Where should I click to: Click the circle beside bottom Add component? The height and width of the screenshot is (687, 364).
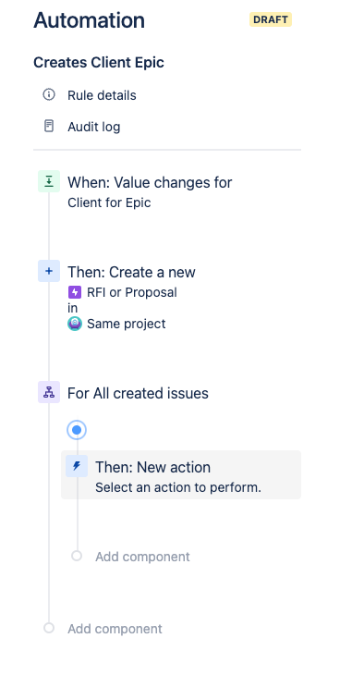[x=49, y=628]
